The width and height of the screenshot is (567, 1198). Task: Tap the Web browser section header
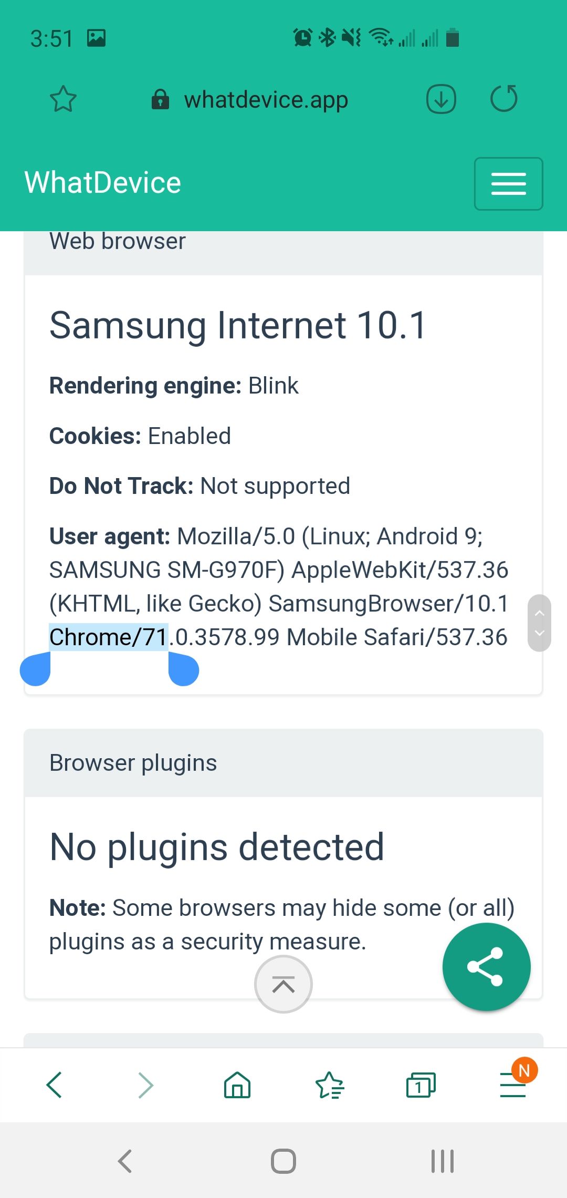point(117,241)
